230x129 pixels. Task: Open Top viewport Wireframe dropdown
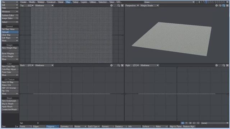click(x=44, y=6)
